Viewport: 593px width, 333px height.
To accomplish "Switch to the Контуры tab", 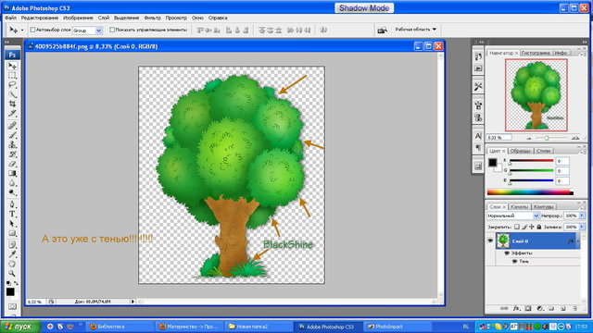I will [544, 207].
